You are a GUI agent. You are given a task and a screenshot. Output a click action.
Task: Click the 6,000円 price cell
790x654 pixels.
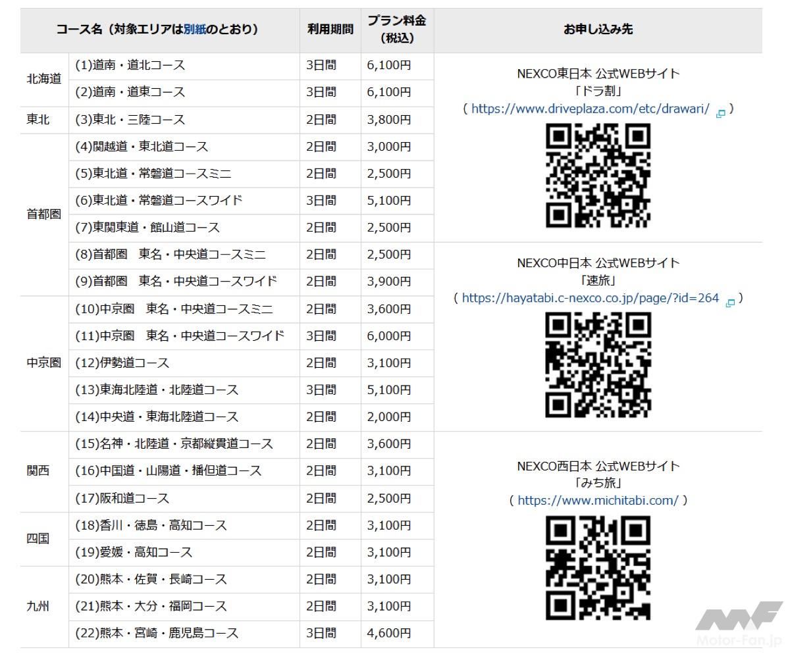tap(397, 336)
